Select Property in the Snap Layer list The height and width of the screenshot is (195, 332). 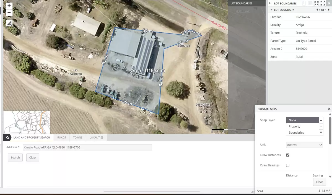302,126
